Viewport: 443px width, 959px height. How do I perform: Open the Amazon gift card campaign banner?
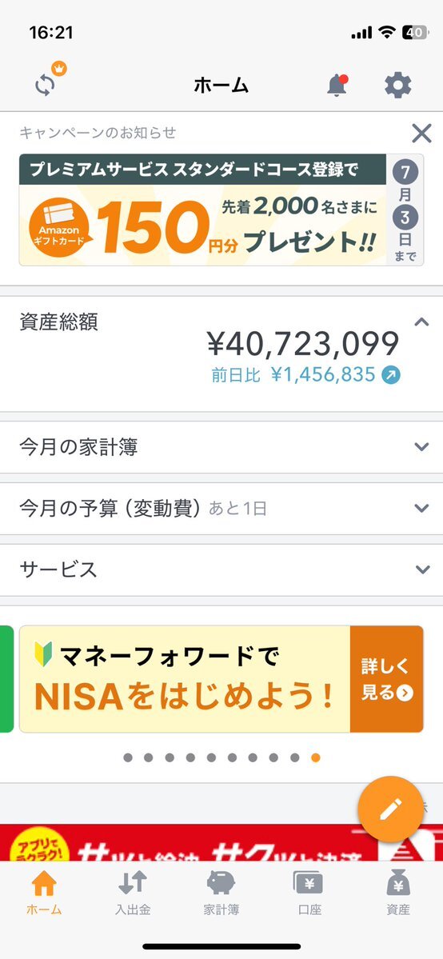coord(221,210)
